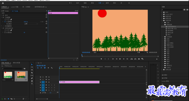
Task: Toggle the V1 track eye visibility
Action: (x=49, y=82)
